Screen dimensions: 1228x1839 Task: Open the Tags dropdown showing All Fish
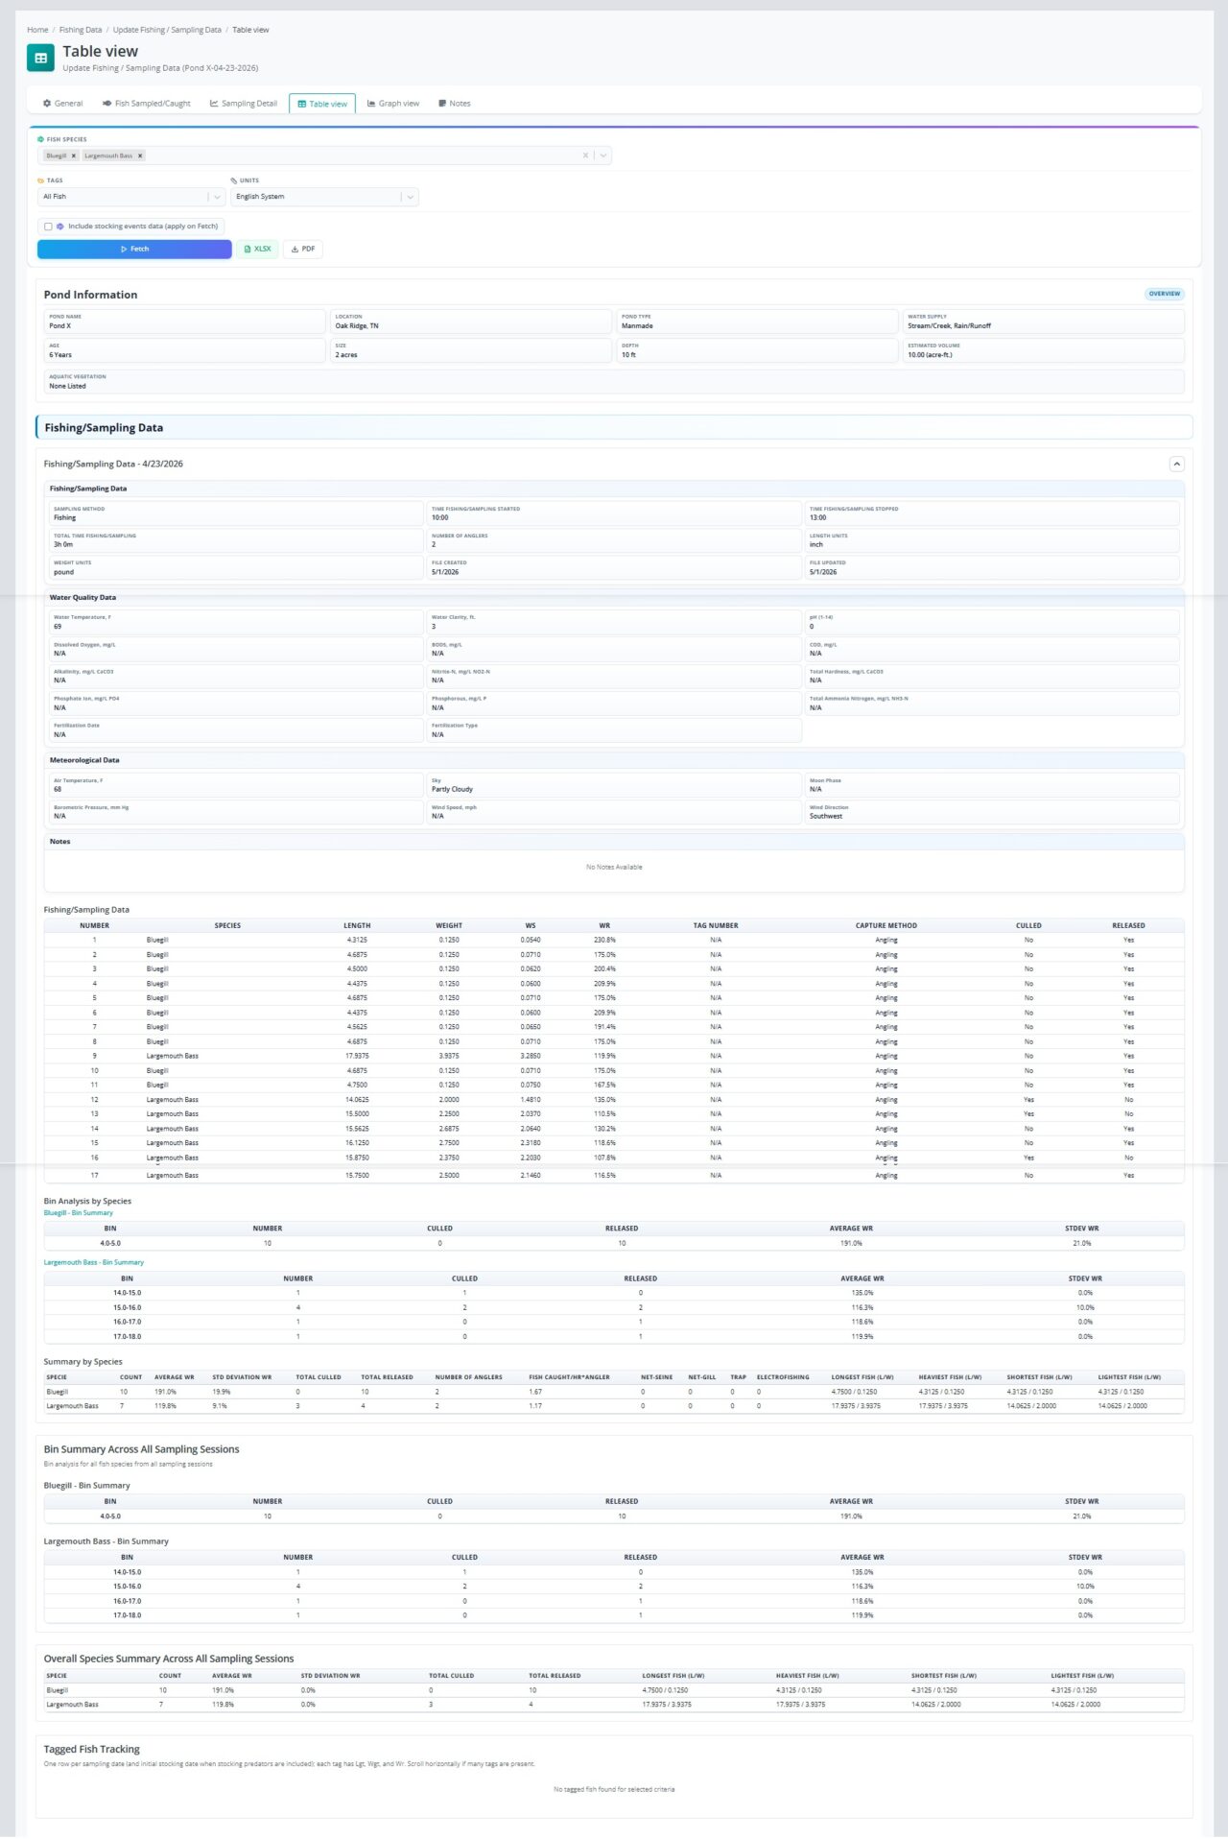(x=131, y=197)
